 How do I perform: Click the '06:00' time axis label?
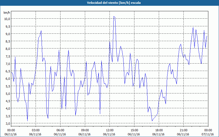[x=60, y=130]
